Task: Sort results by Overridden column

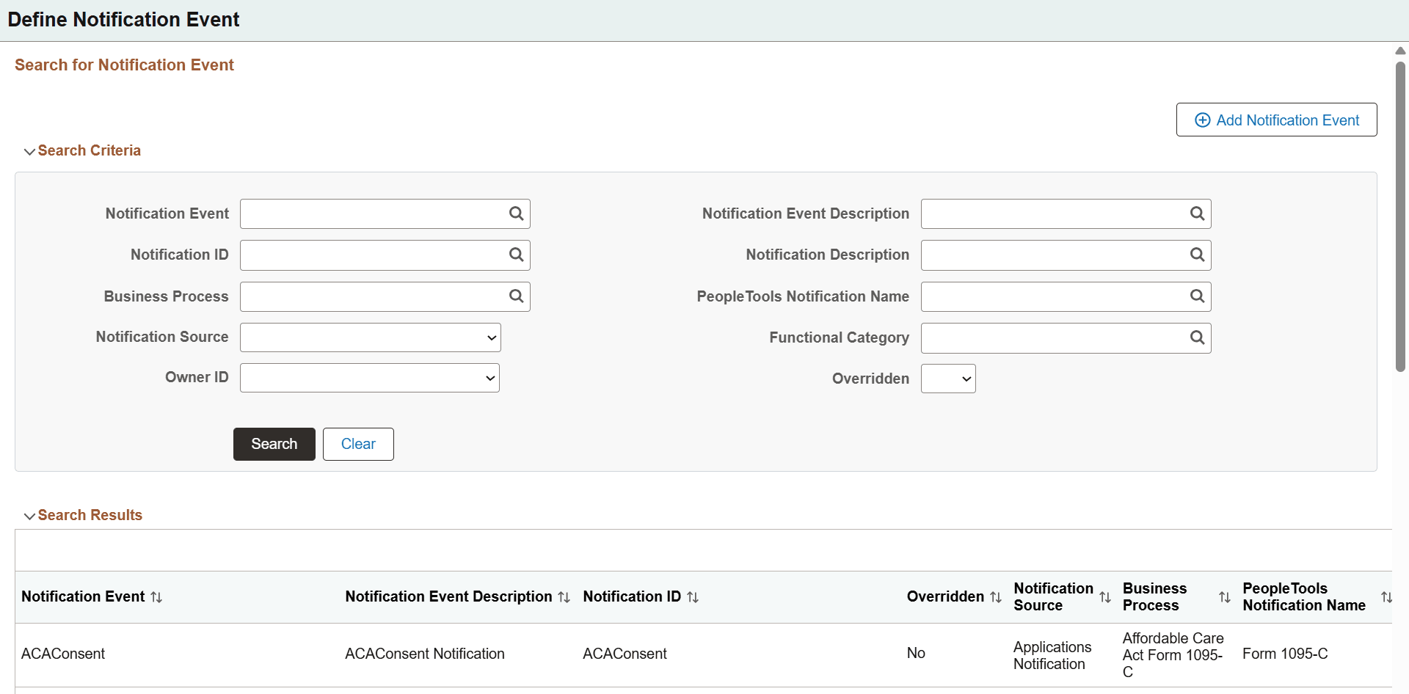Action: (x=995, y=596)
